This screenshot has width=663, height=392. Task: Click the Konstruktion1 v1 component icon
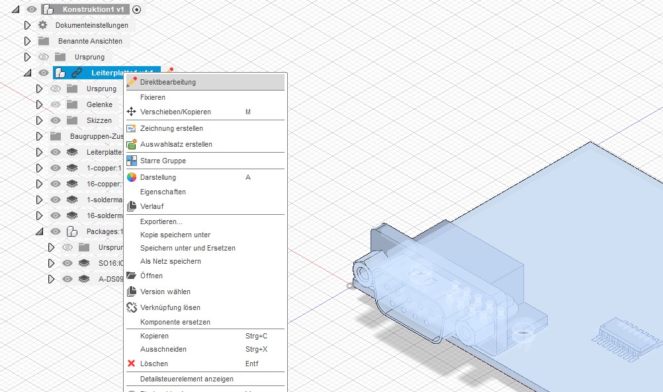tap(48, 9)
